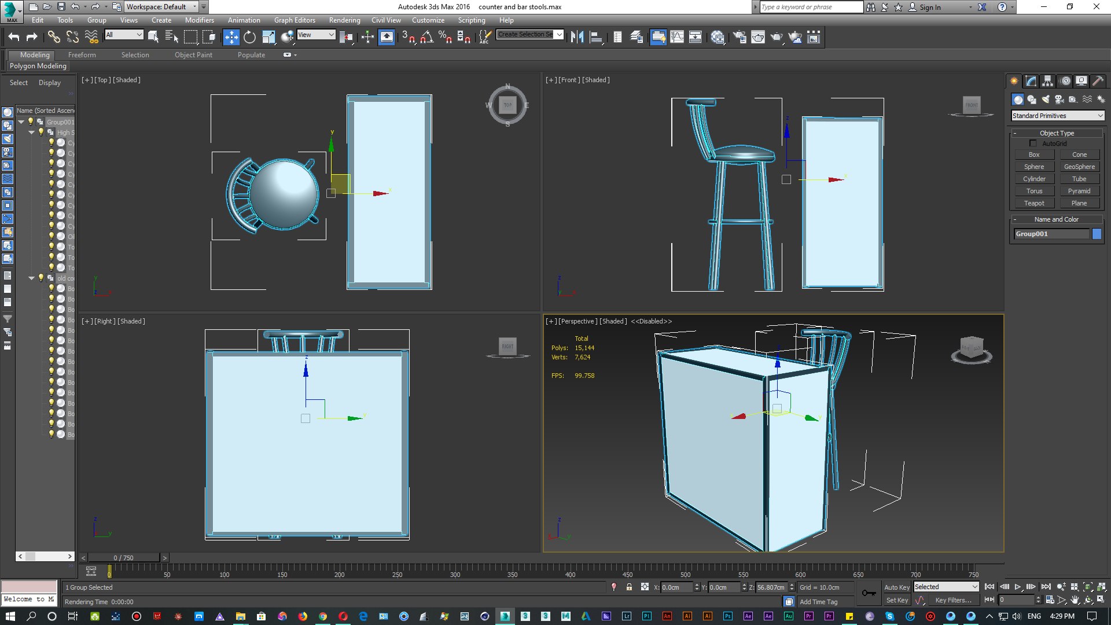
Task: Enable the AutoGrid checkbox
Action: point(1033,144)
